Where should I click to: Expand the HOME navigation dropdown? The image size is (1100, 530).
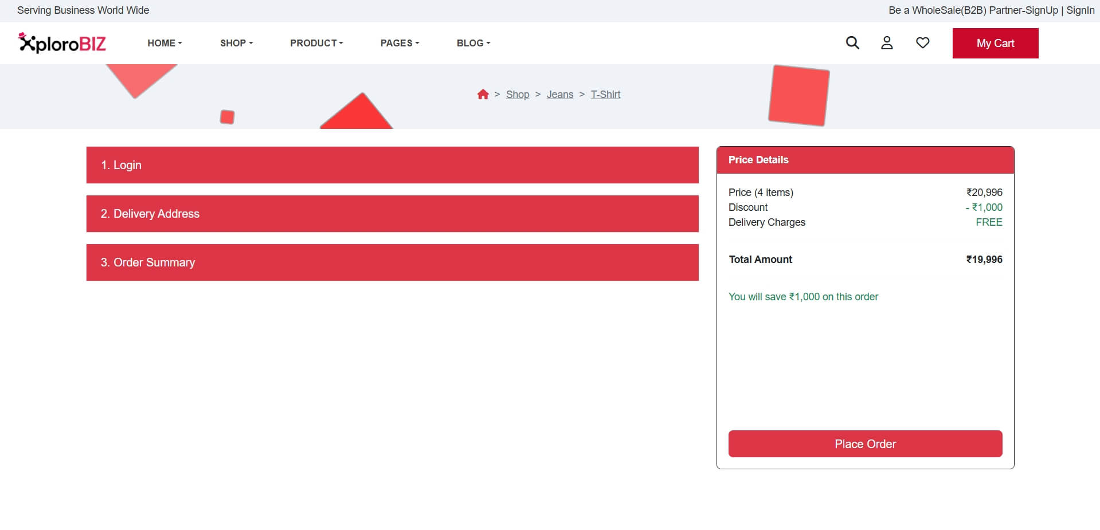pyautogui.click(x=165, y=43)
